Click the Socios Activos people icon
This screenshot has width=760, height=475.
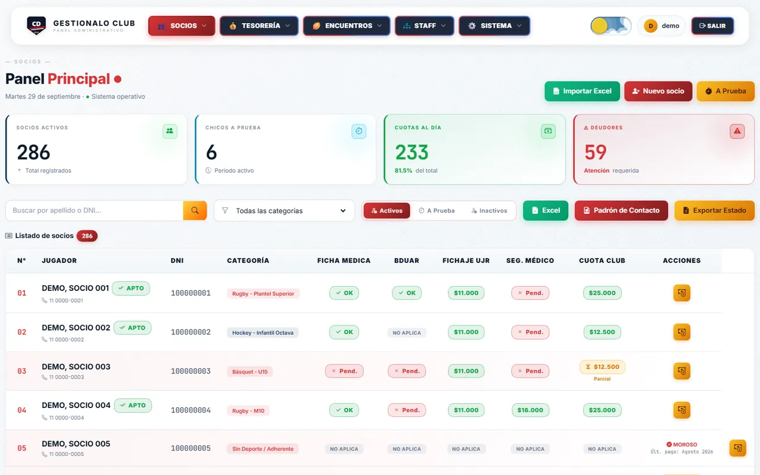coord(170,131)
